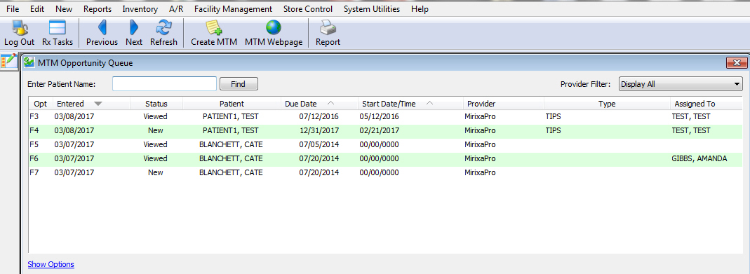Screen dimensions: 750x274
Task: Click PATIENT1, TEST in row F4
Action: coord(231,130)
